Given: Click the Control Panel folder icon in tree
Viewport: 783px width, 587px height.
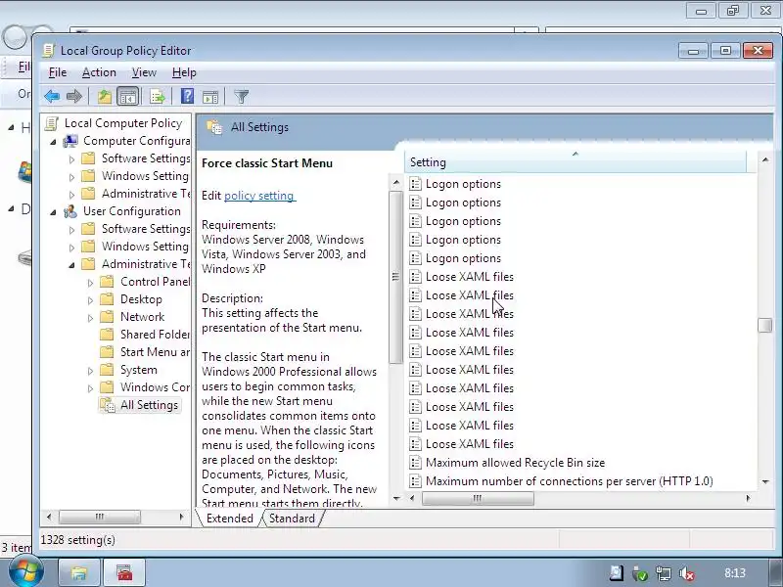Looking at the screenshot, I should click(x=107, y=282).
